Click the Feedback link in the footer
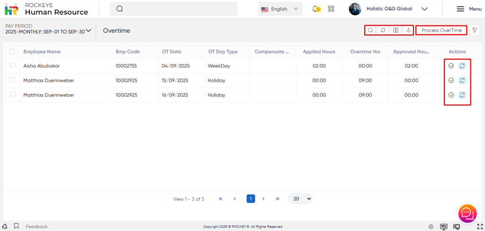Image resolution: width=485 pixels, height=231 pixels. pyautogui.click(x=36, y=227)
